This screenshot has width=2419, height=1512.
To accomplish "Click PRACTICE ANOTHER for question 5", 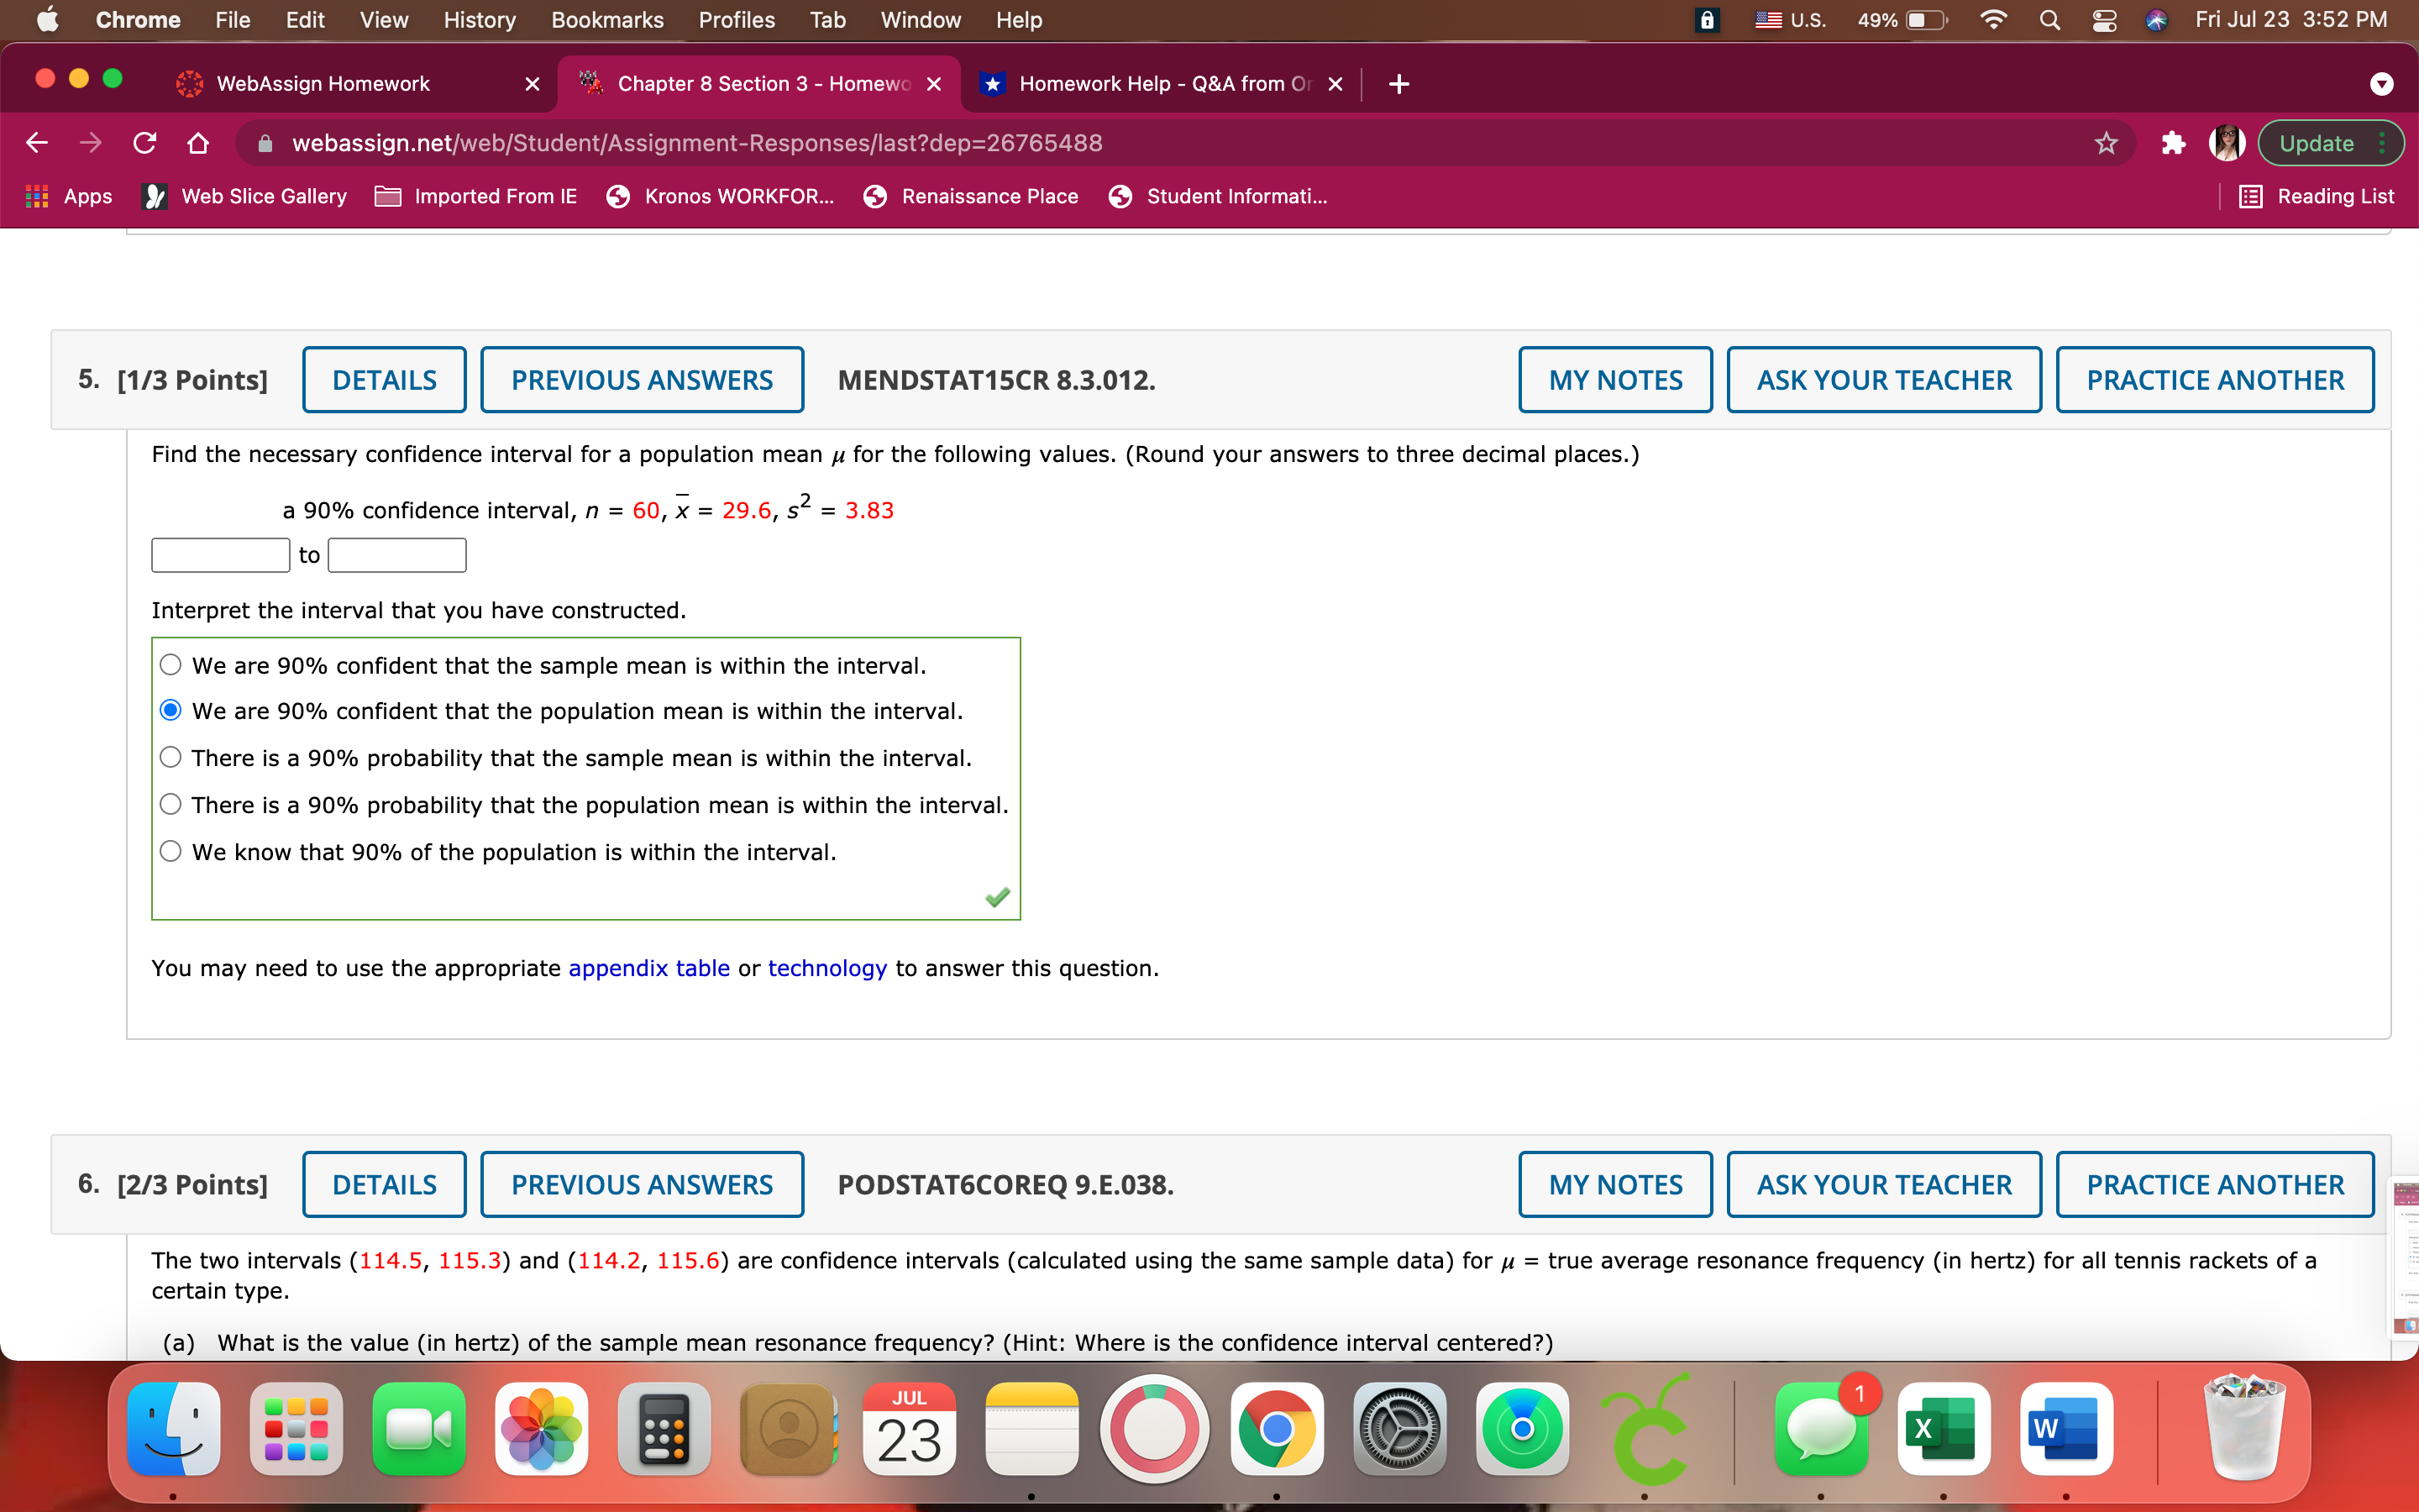I will click(x=2214, y=379).
